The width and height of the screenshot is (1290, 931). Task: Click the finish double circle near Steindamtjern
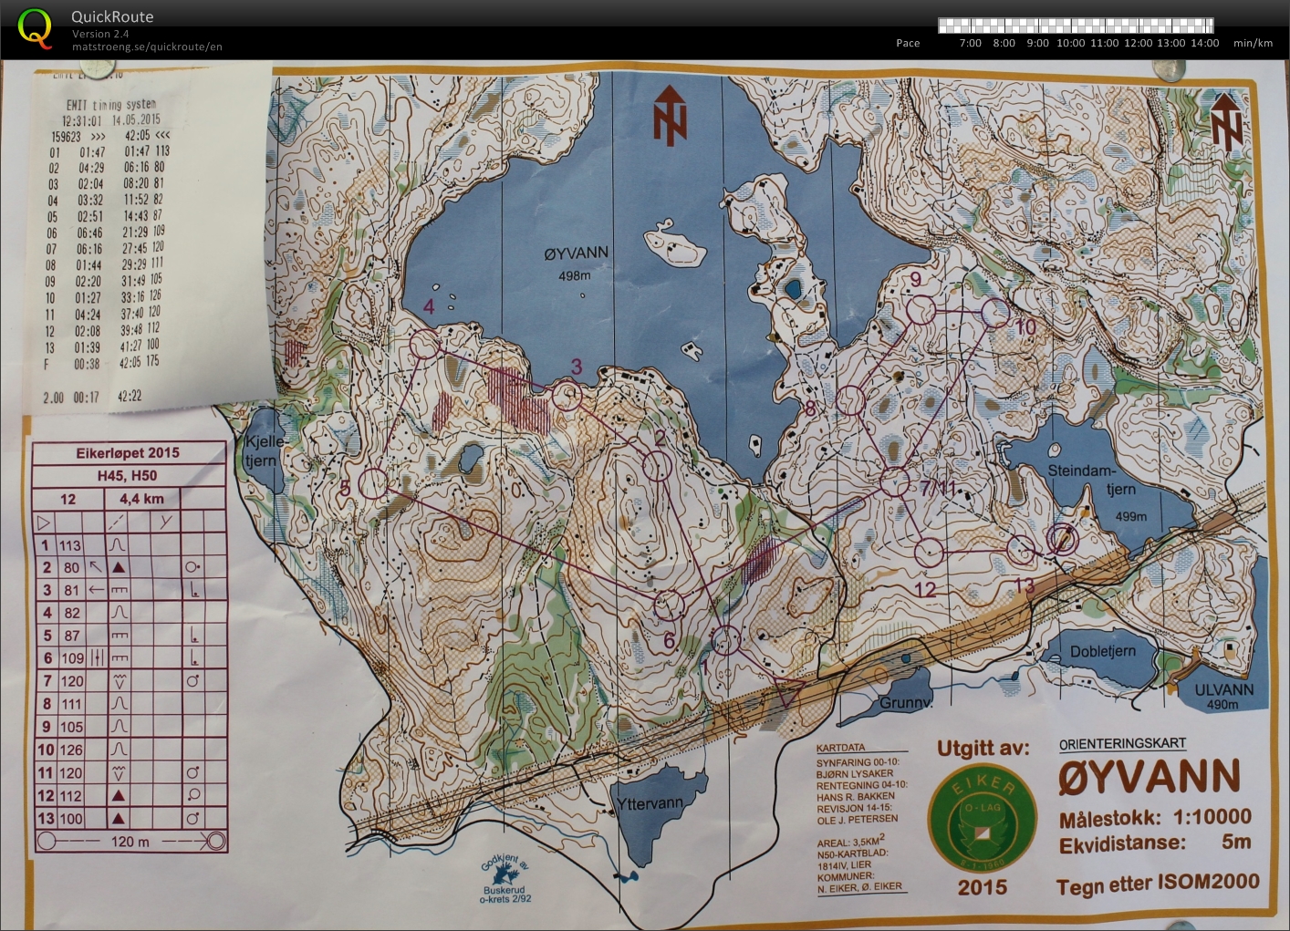1062,539
